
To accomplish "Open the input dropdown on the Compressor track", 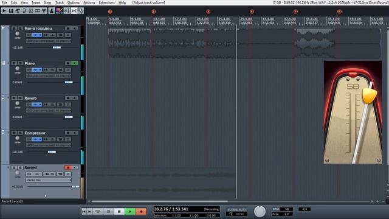I will [x=49, y=145].
